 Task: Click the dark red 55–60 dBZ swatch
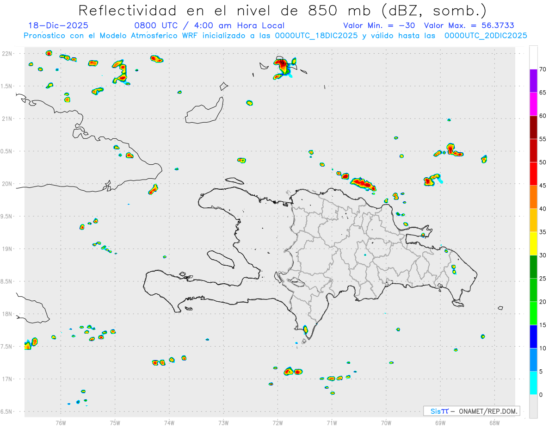pos(533,127)
